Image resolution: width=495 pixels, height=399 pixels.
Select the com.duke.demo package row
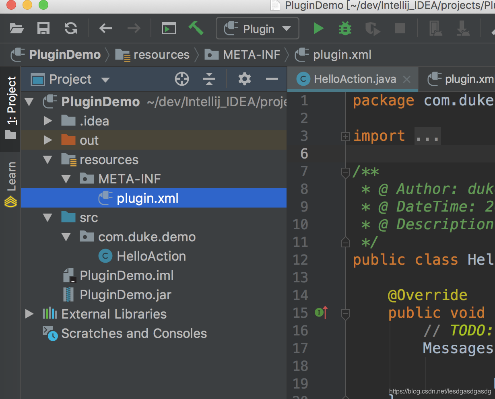[x=154, y=237]
